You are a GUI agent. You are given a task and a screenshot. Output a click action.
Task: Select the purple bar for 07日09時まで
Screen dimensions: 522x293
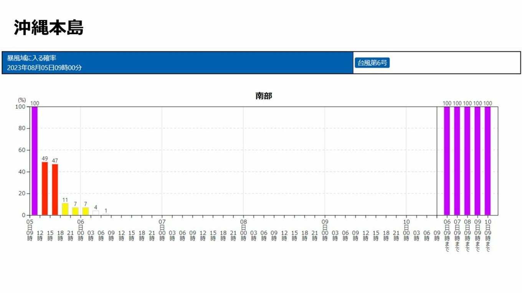click(x=457, y=161)
